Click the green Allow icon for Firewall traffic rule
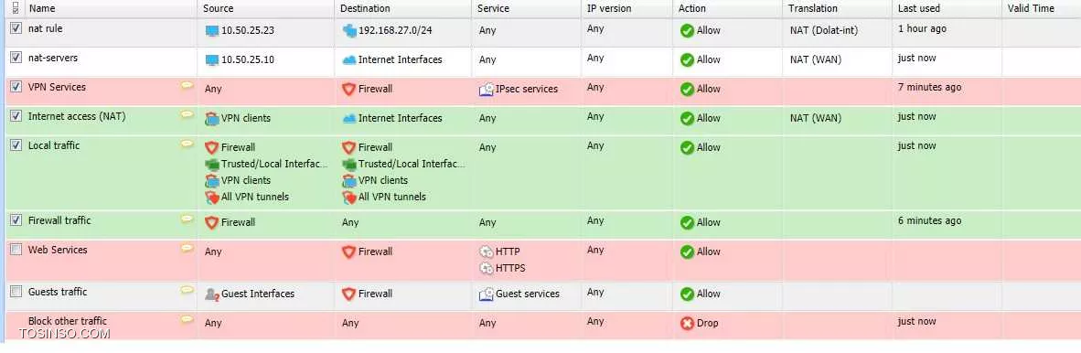The height and width of the screenshot is (353, 1081). point(687,222)
